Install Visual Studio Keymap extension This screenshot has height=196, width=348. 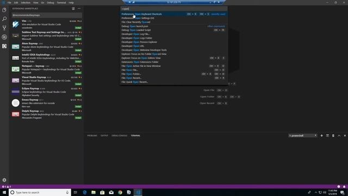tap(78, 84)
